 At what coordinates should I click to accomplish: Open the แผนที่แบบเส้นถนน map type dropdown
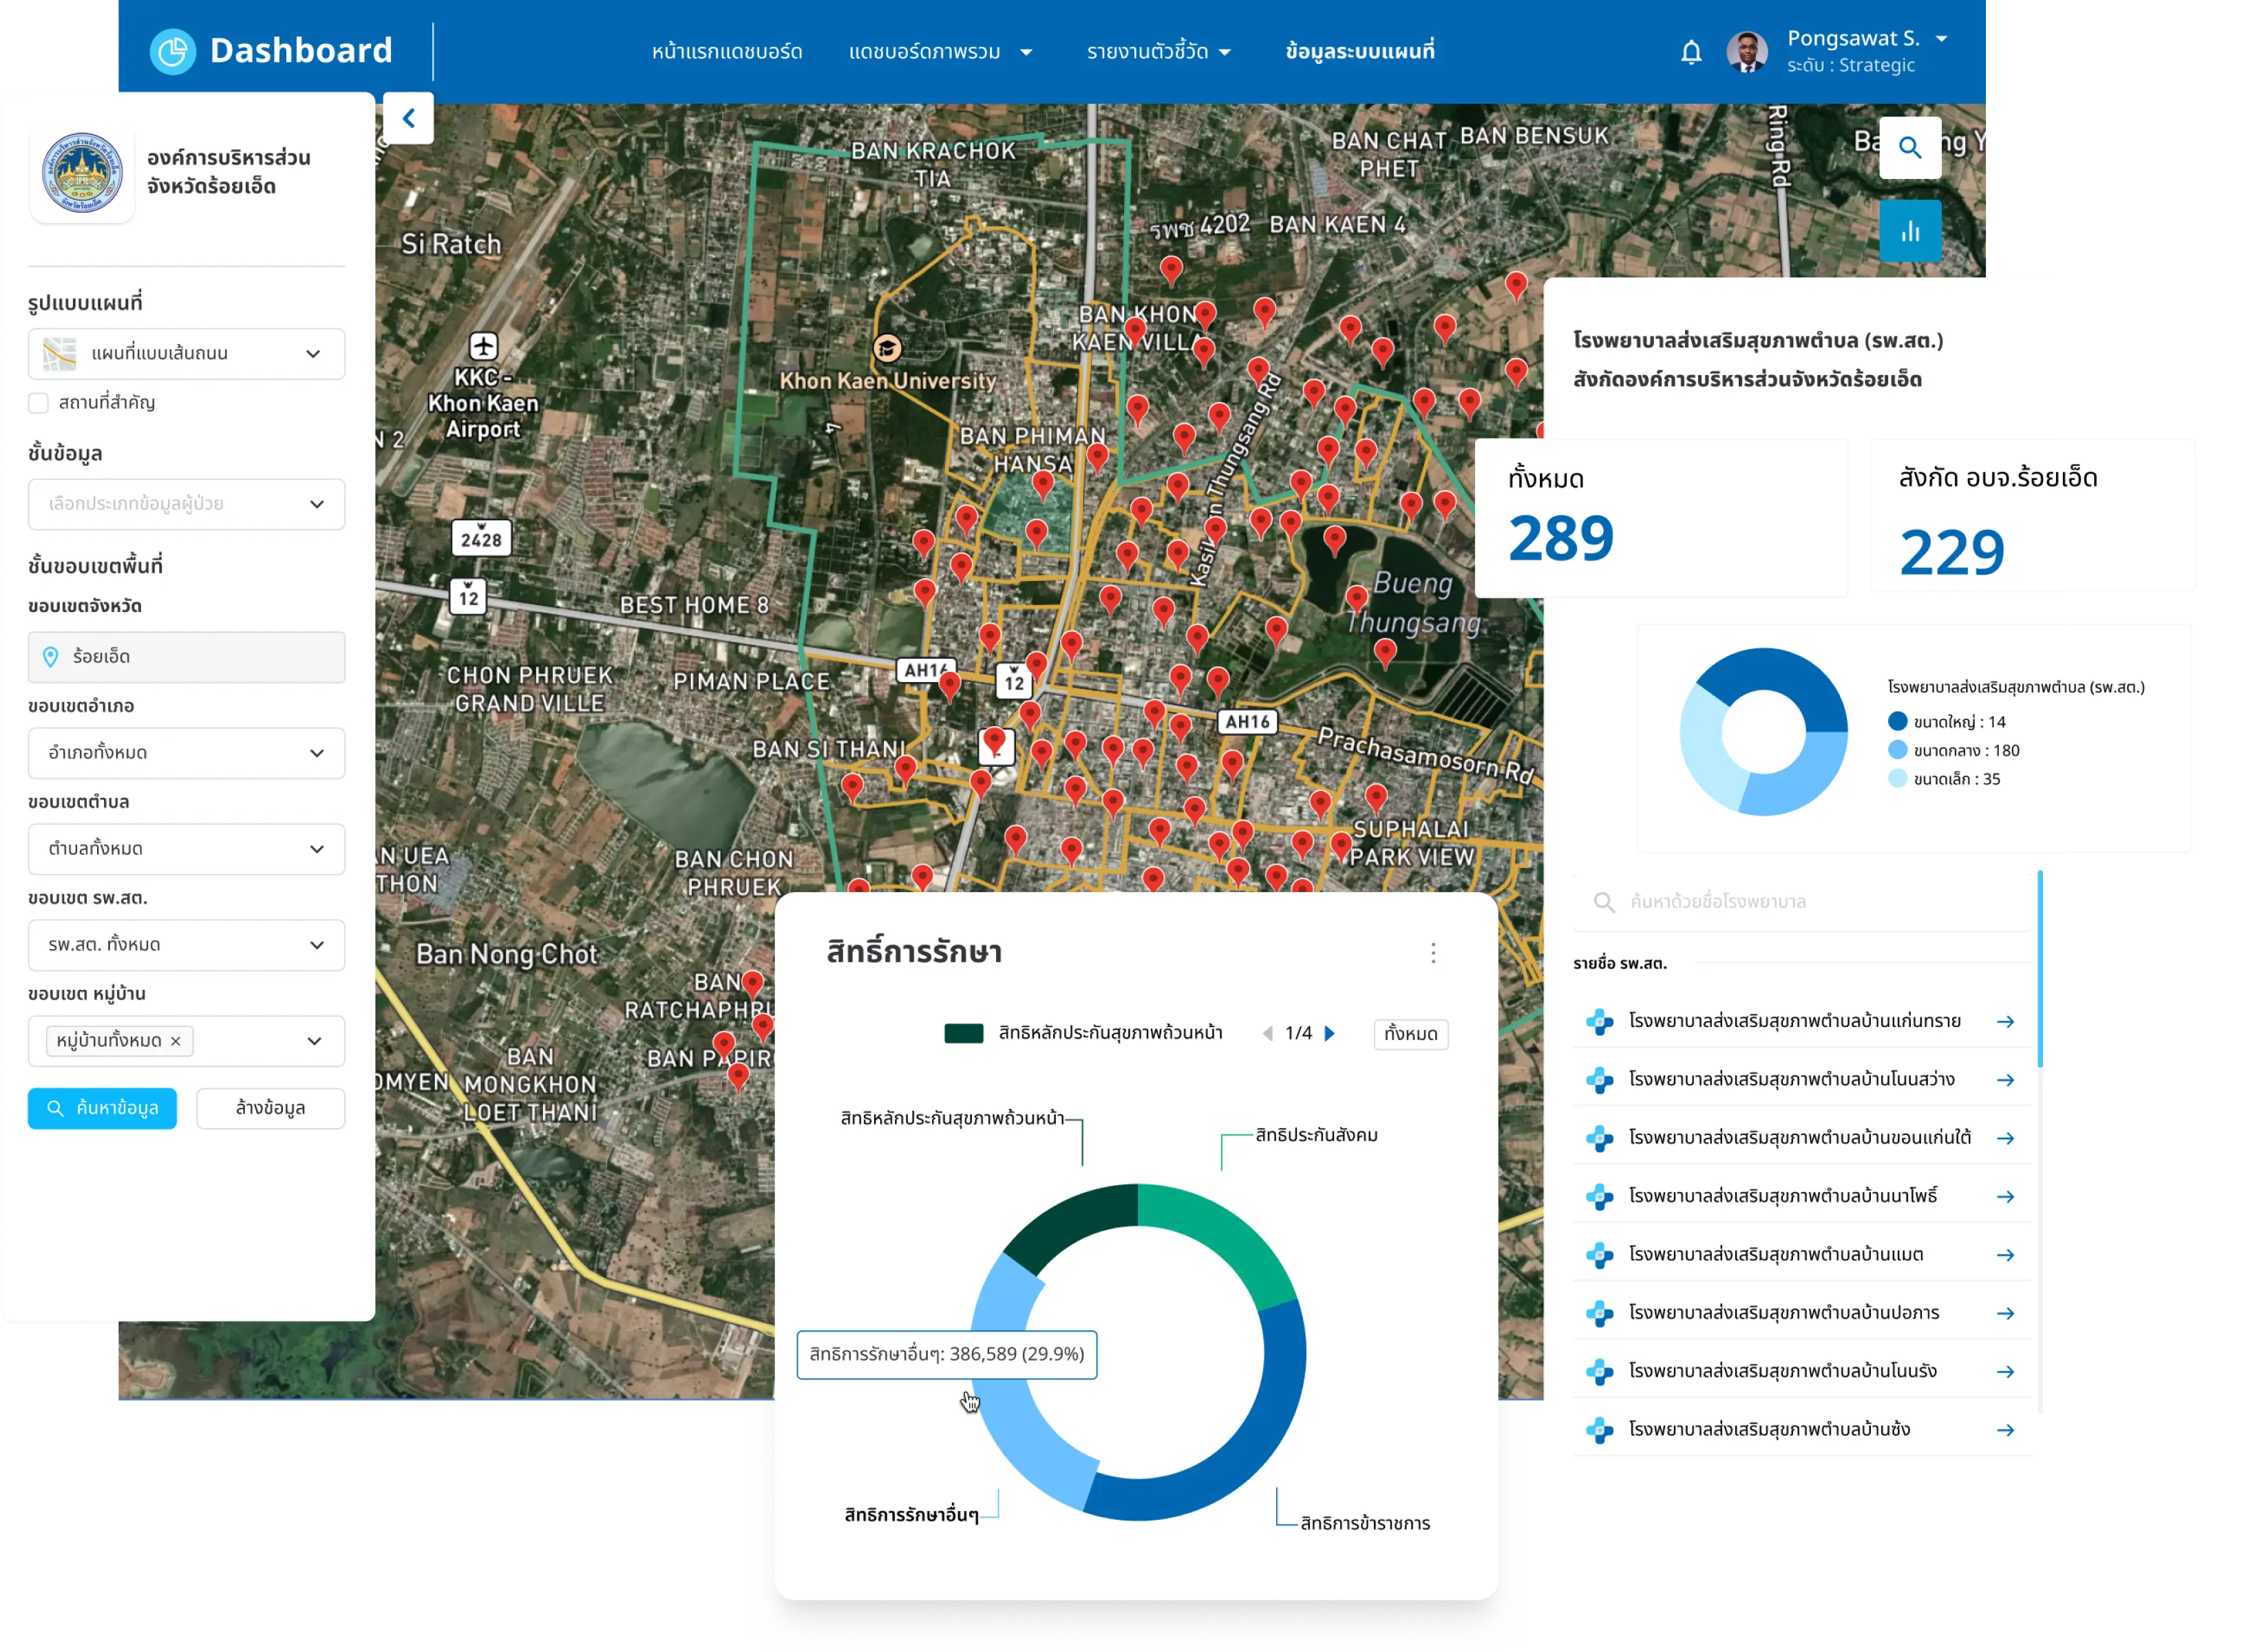click(186, 353)
